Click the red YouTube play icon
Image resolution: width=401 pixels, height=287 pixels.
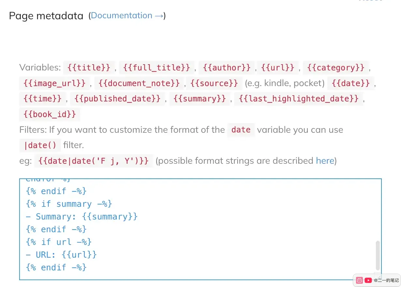pos(368,280)
